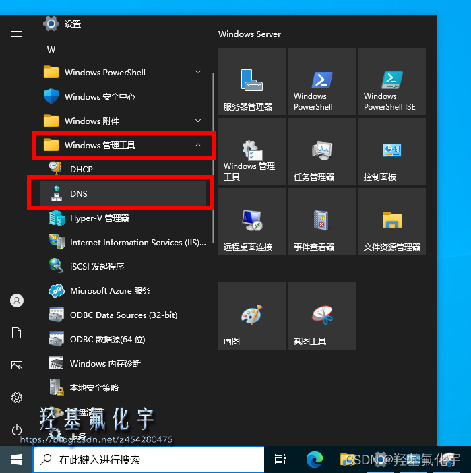Click the app list scrollbar
The height and width of the screenshot is (473, 471).
click(213, 158)
